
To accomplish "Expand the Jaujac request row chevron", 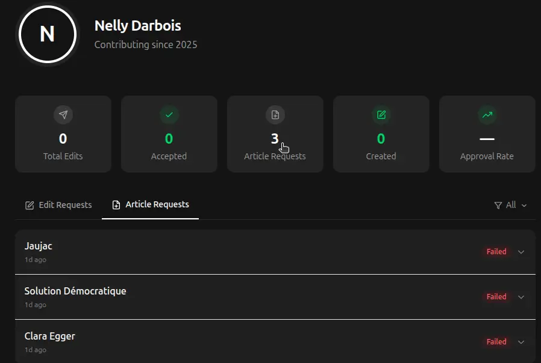I will 521,252.
